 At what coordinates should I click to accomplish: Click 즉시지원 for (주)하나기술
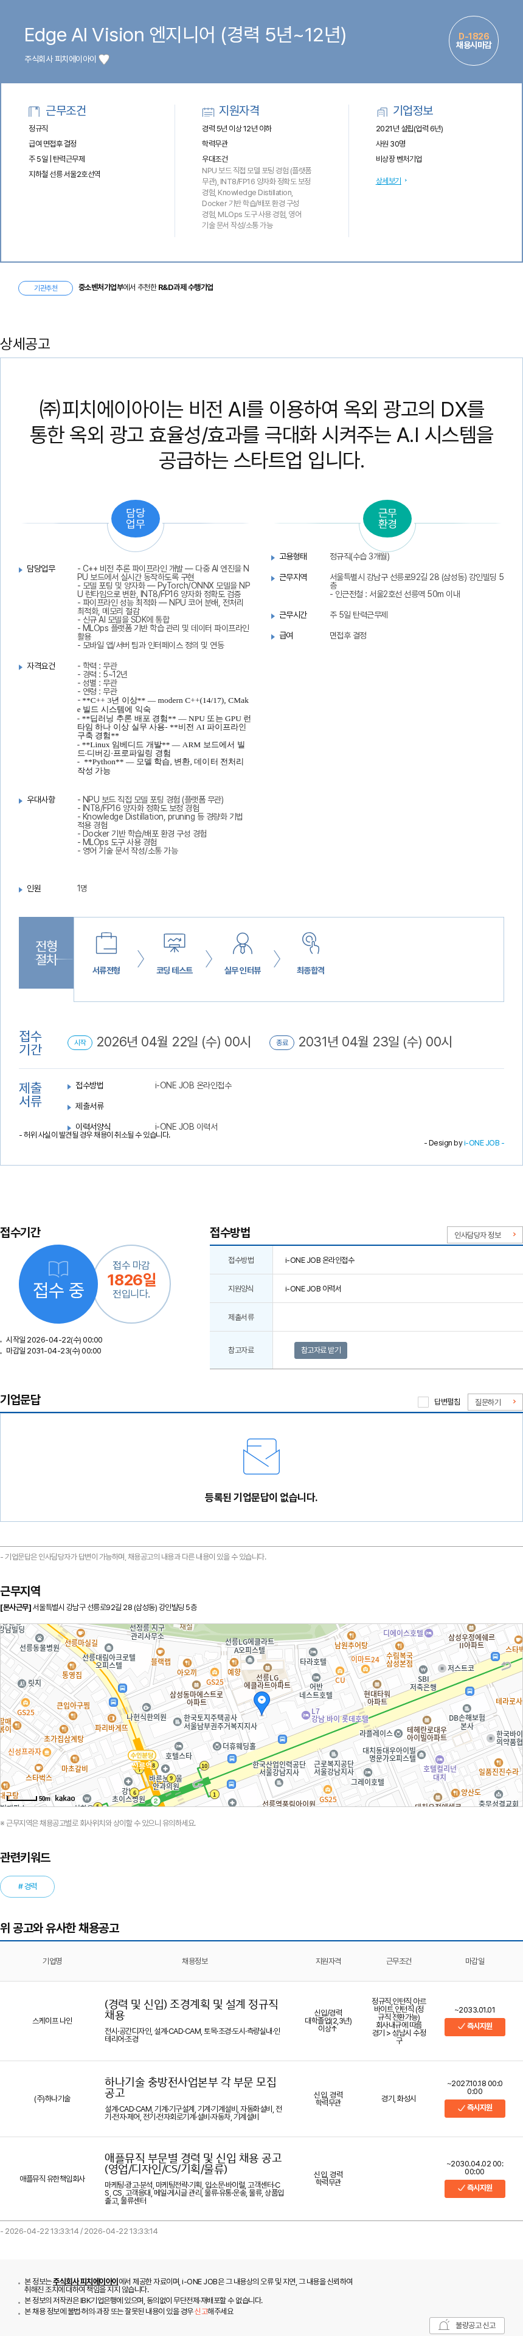click(x=474, y=2107)
